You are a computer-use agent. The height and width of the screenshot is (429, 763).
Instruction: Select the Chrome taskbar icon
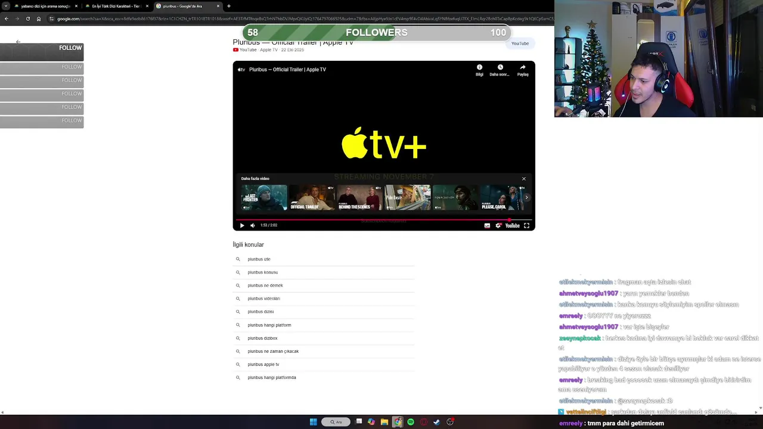(398, 422)
